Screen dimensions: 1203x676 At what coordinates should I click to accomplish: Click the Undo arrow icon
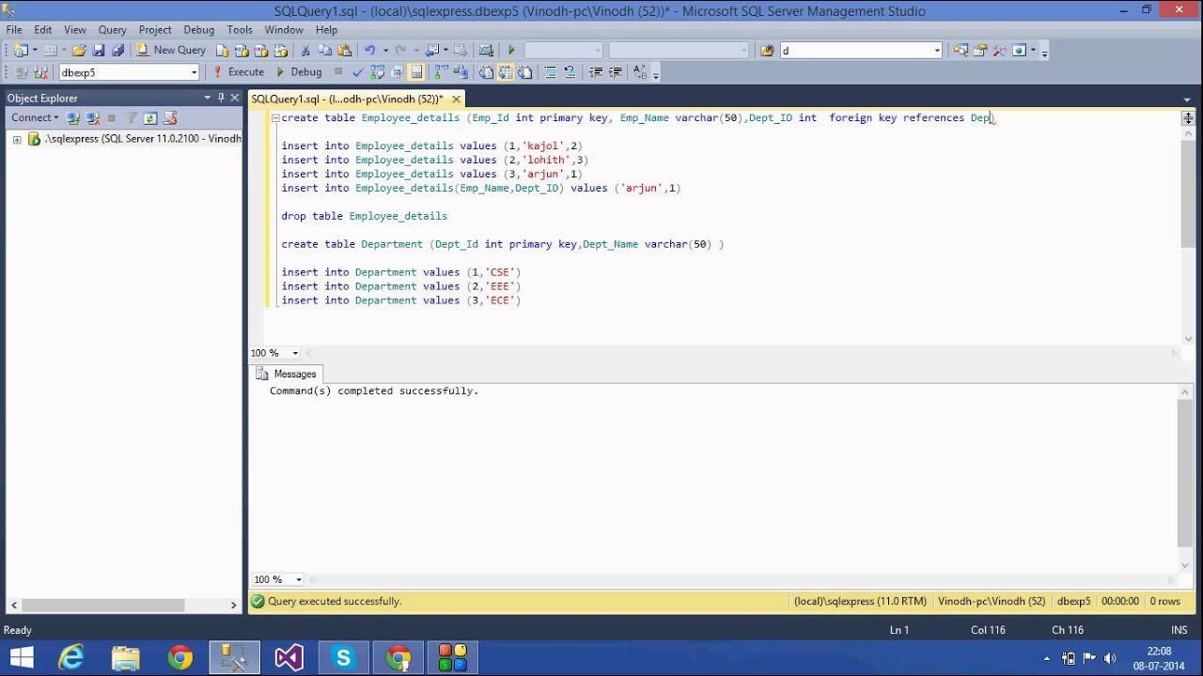point(369,50)
